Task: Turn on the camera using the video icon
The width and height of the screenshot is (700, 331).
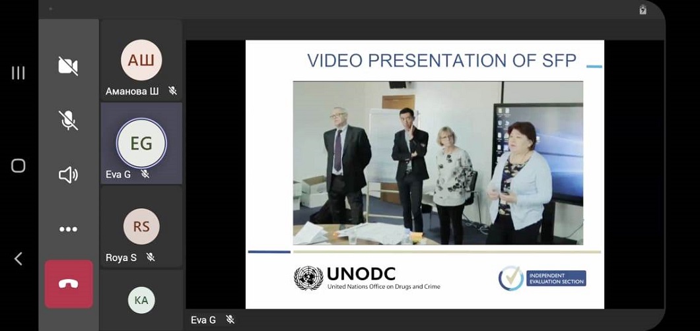Action: [68, 66]
